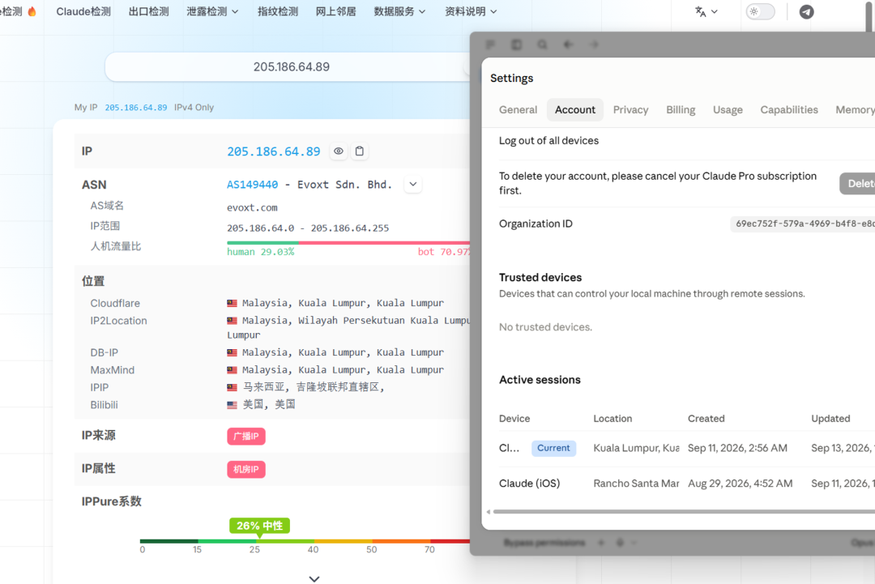Click the search icon in Claude window toolbar

click(542, 45)
